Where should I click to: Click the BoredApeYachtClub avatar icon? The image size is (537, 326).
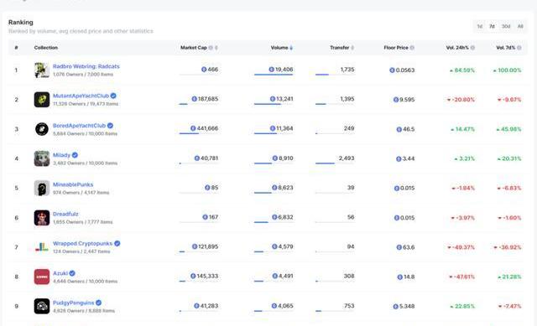(x=42, y=129)
